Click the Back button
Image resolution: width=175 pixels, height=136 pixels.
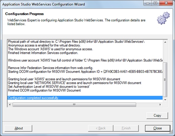coord(100,128)
